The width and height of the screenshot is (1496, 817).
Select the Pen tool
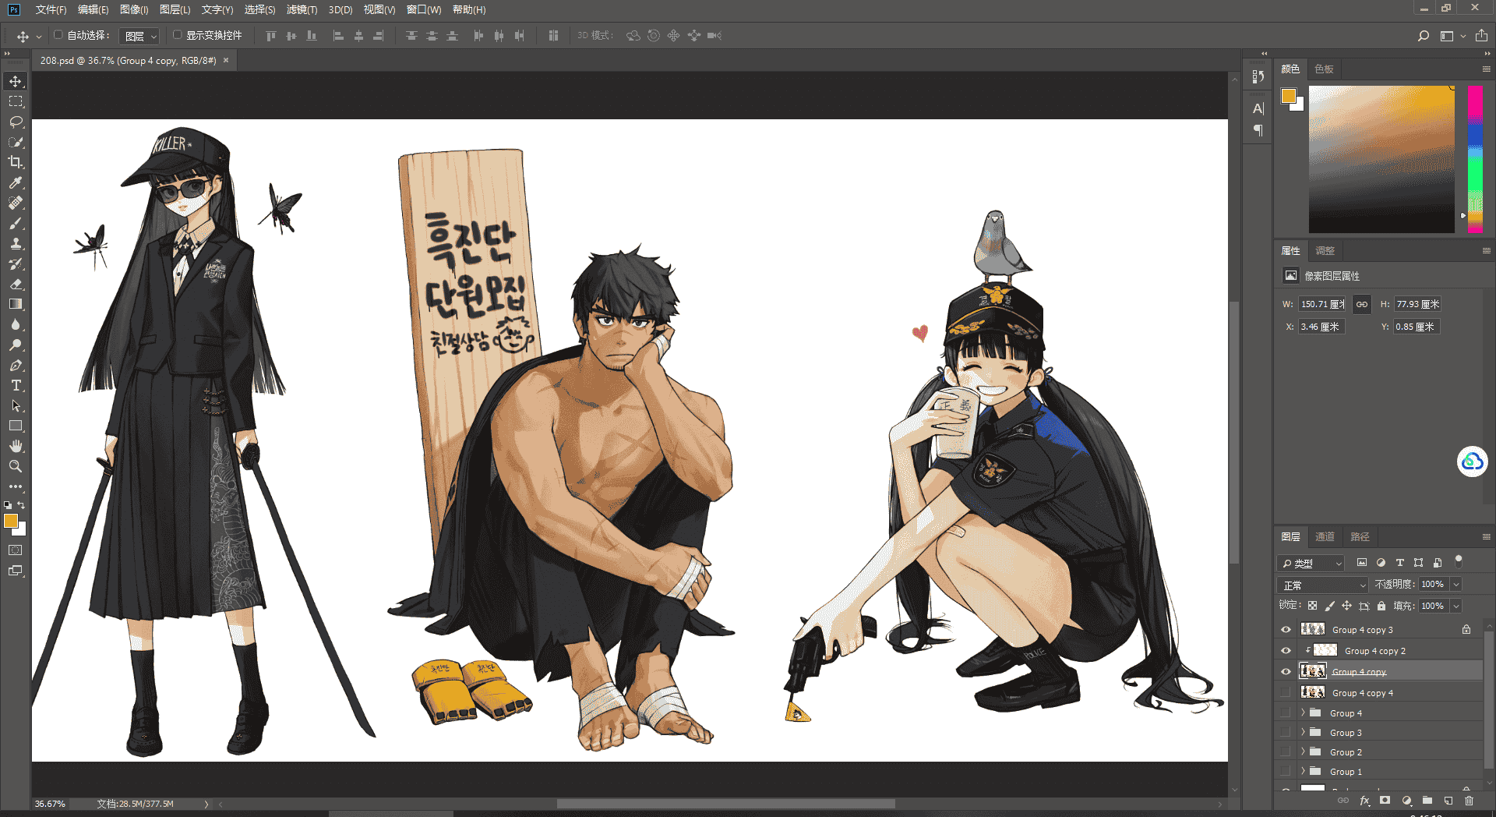click(16, 365)
